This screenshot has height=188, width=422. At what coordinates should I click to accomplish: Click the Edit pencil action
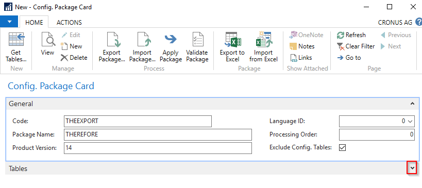pyautogui.click(x=71, y=35)
